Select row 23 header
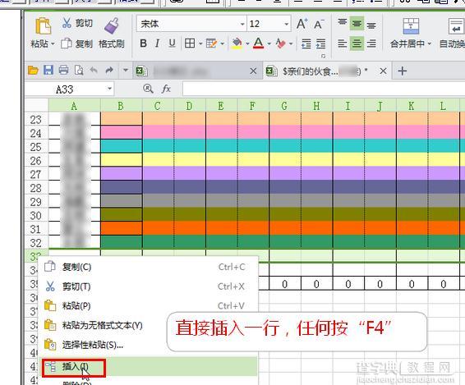This screenshot has height=385, width=465. [36, 120]
